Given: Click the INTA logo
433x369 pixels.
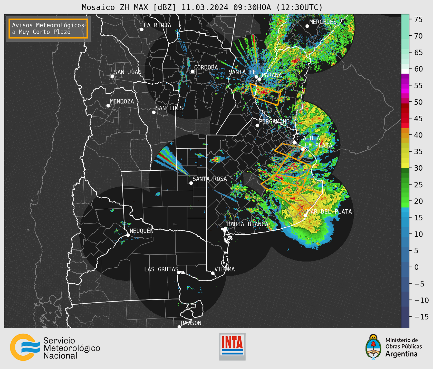Looking at the screenshot, I should (232, 347).
